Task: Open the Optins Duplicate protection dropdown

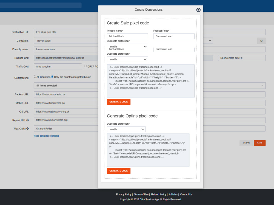Action: coord(126,129)
